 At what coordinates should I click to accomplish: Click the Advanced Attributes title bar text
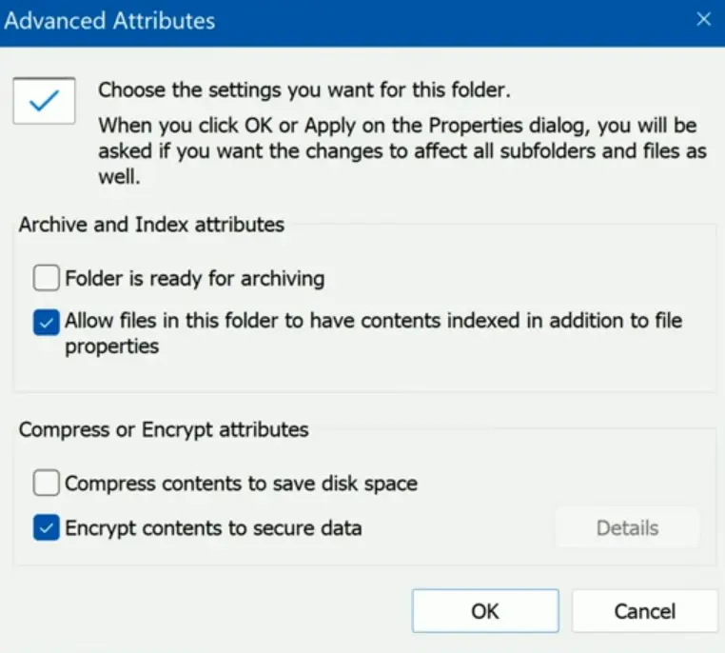coord(110,20)
